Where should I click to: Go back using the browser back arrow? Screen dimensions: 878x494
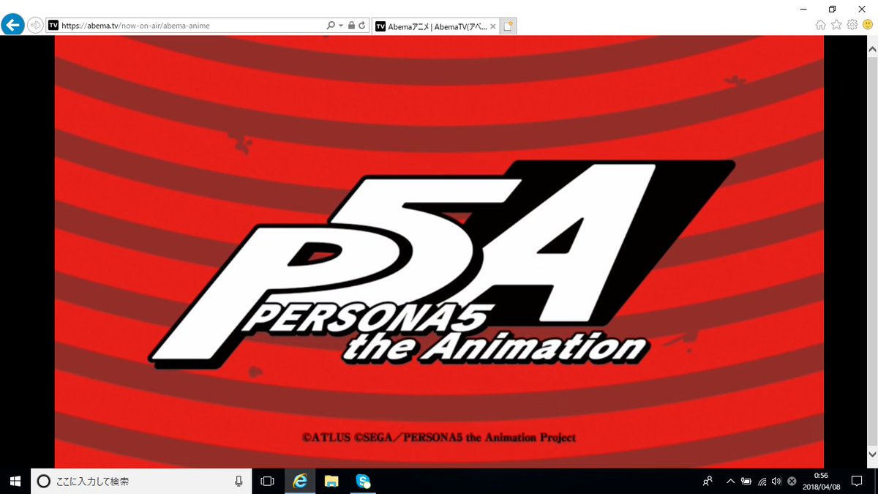(x=12, y=25)
